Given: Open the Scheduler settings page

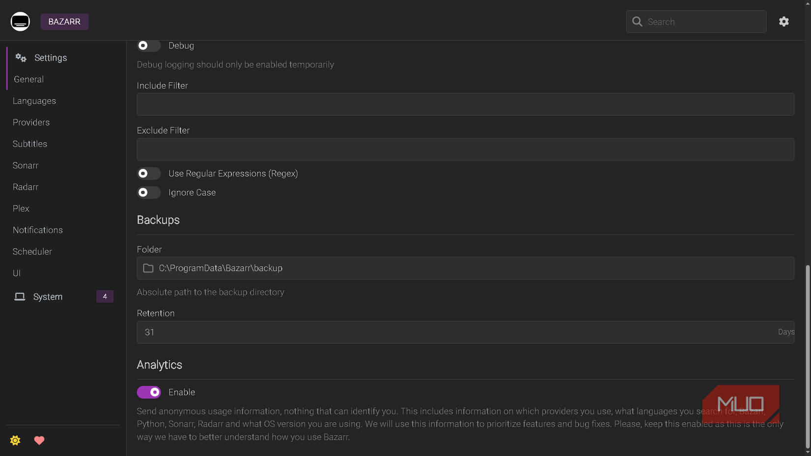Looking at the screenshot, I should 32,252.
